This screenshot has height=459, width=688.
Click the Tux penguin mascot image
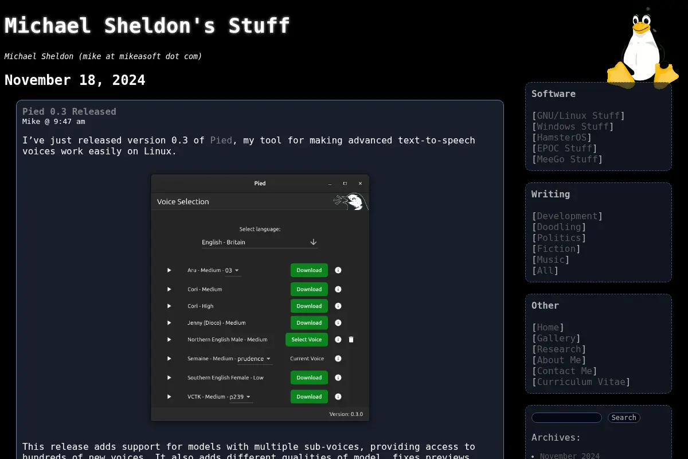click(x=643, y=48)
